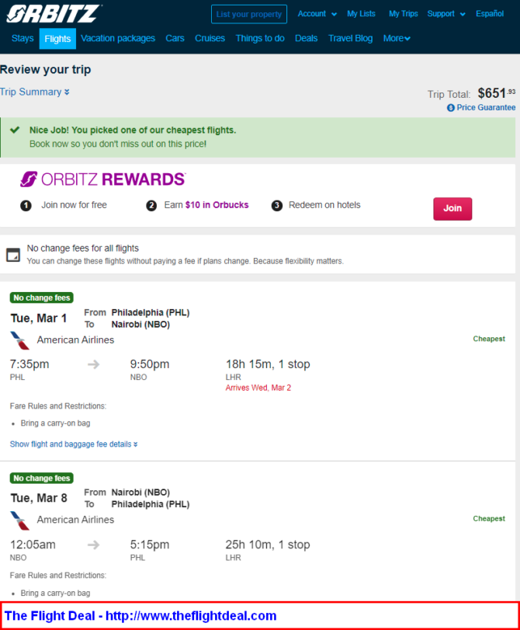
Task: Go to the Cruises tab
Action: (x=210, y=38)
